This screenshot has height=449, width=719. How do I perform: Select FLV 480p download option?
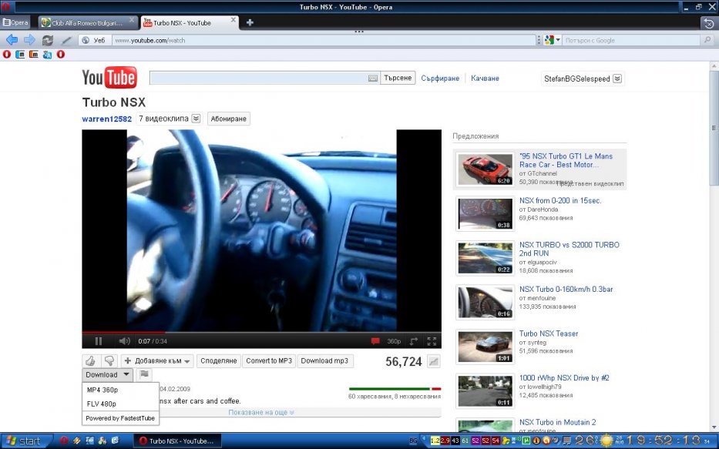click(x=102, y=404)
